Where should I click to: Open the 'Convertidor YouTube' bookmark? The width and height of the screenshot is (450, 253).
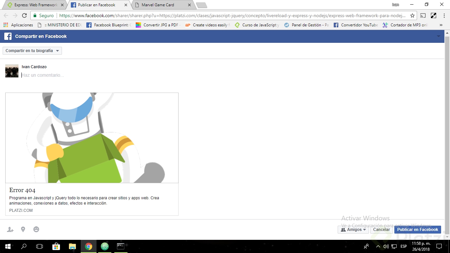[356, 25]
